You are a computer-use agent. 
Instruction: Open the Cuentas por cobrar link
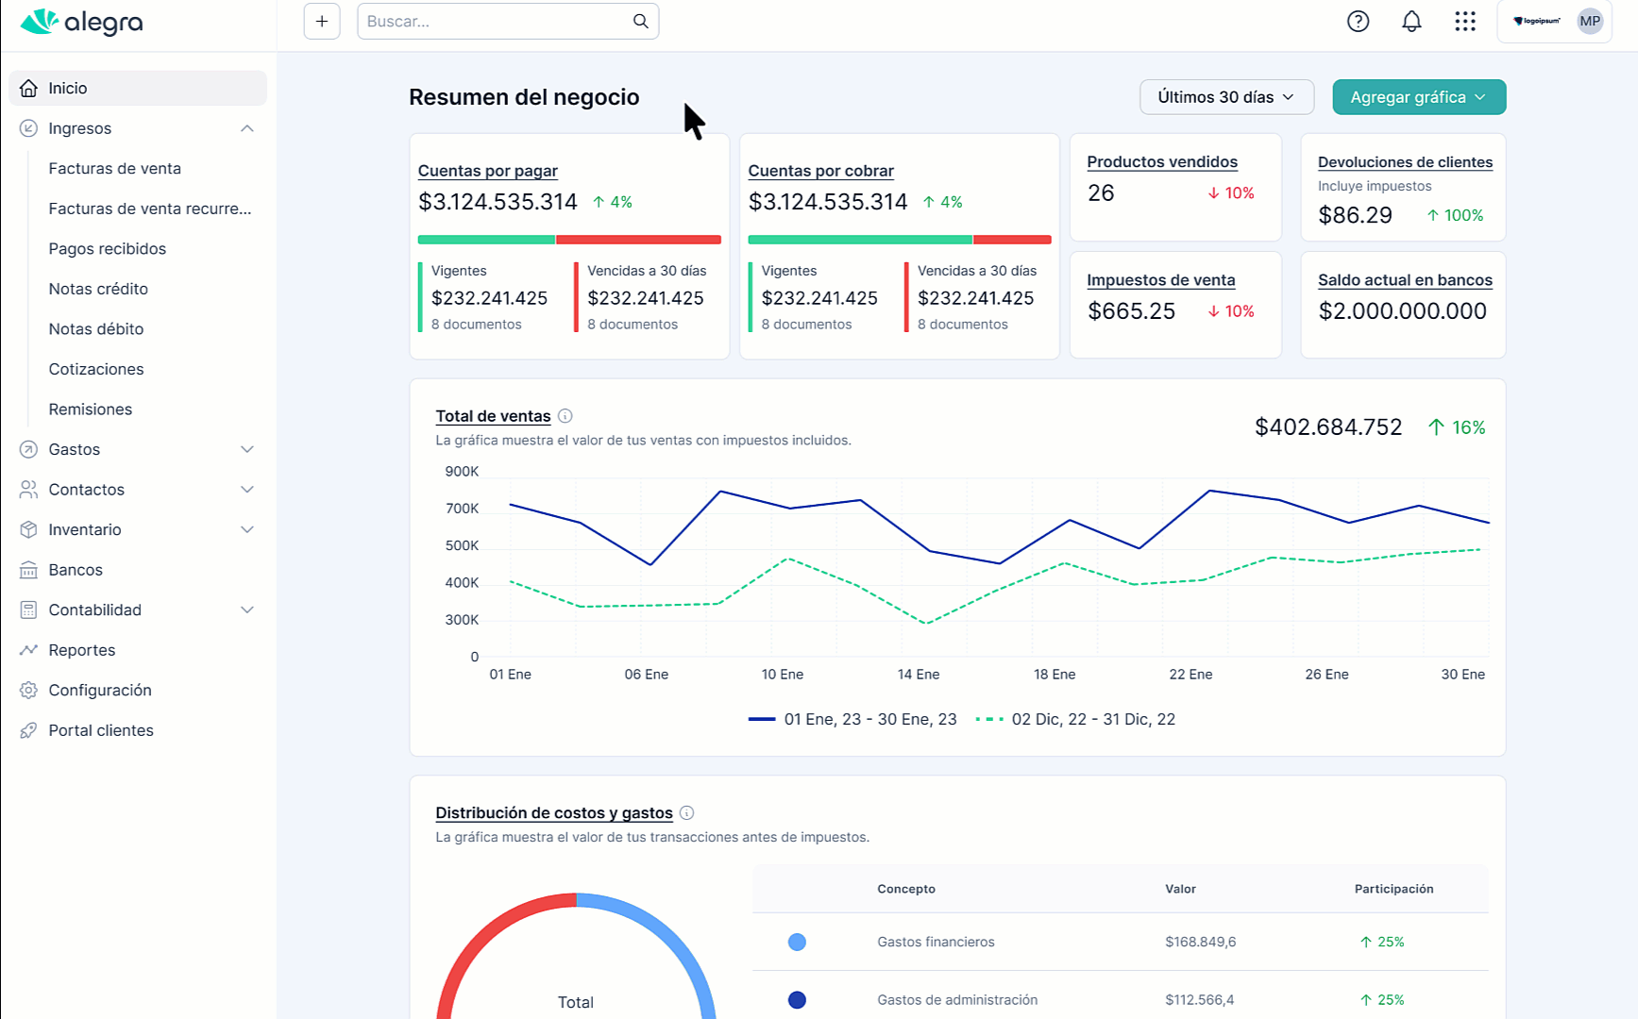click(x=820, y=171)
